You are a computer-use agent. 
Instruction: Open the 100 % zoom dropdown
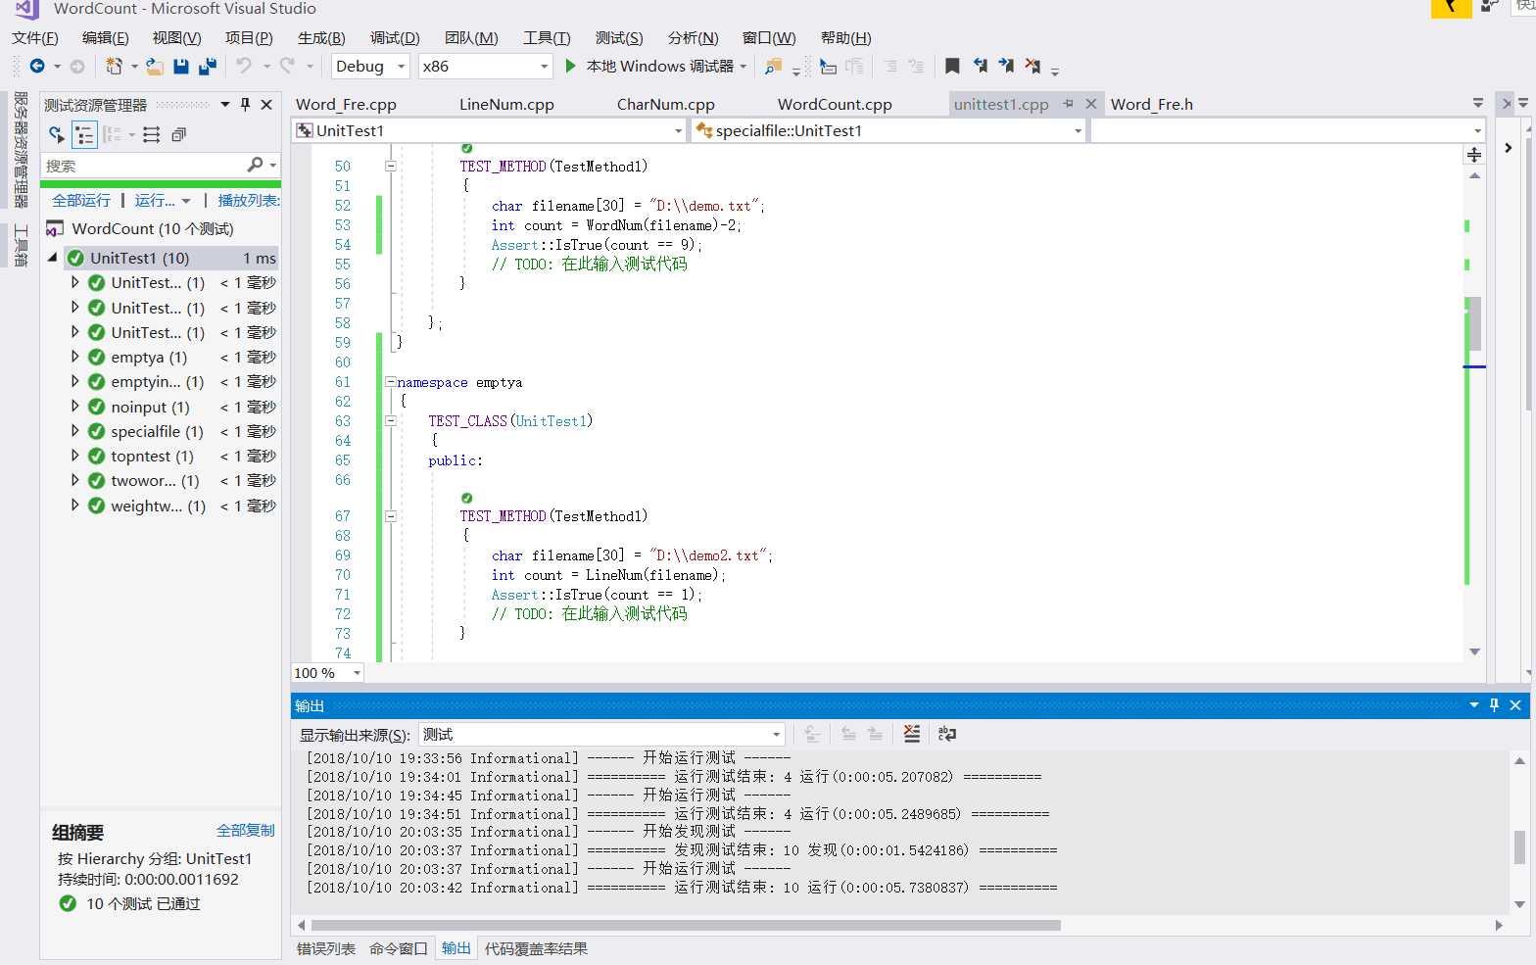[x=358, y=673]
